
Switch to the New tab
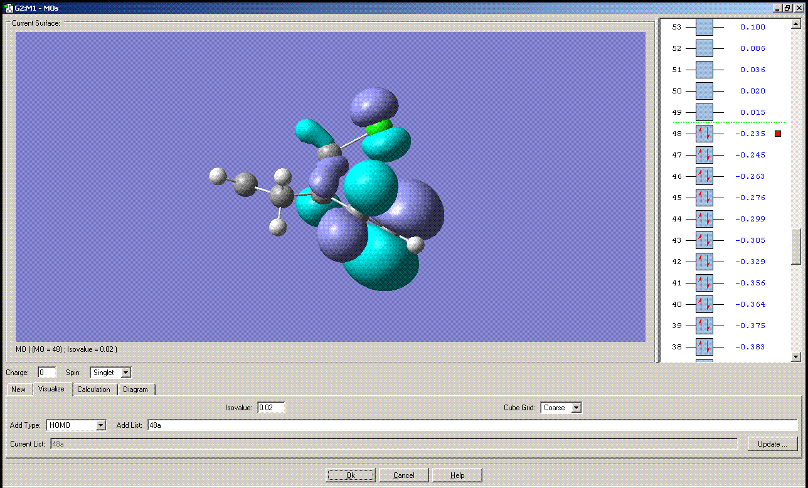(x=19, y=390)
